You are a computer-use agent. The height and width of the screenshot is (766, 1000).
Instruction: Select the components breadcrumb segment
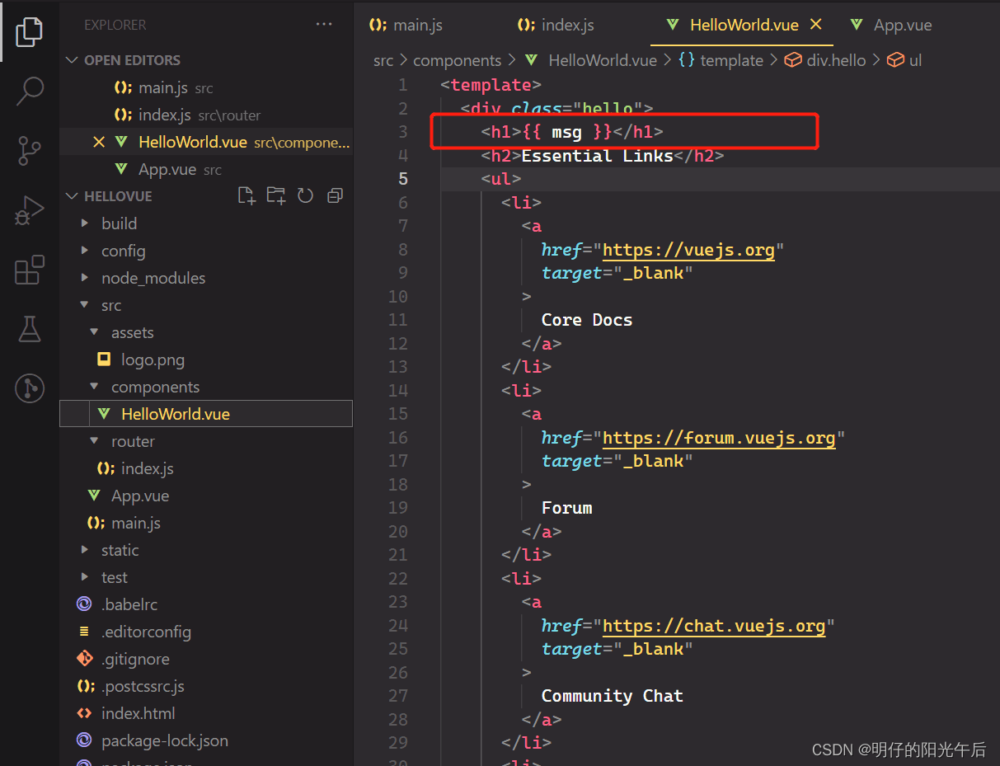point(457,60)
